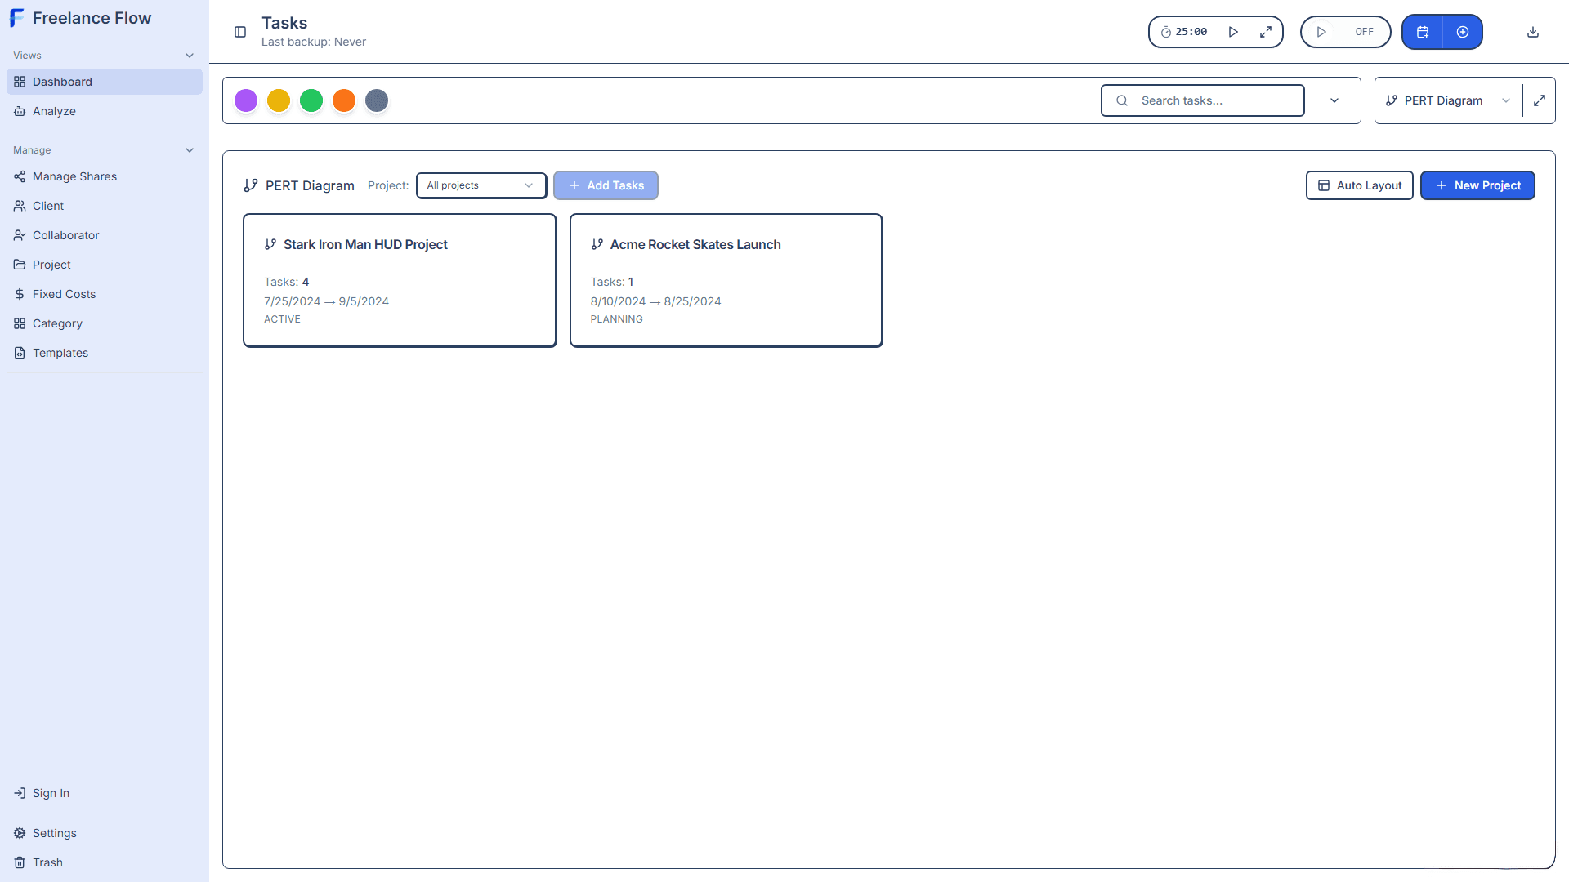Expand the pomodoro timer to fullscreen
Viewport: 1569px width, 882px height.
[1266, 32]
